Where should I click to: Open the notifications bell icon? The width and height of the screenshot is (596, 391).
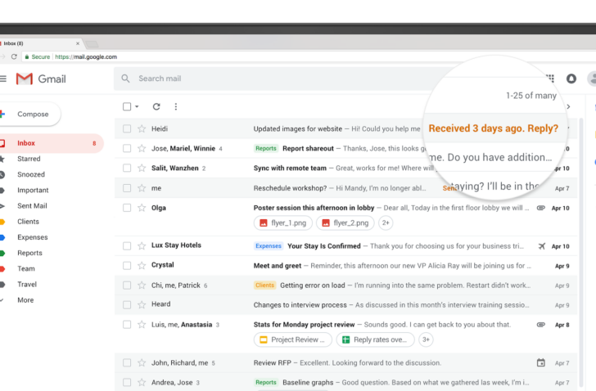[x=571, y=79]
